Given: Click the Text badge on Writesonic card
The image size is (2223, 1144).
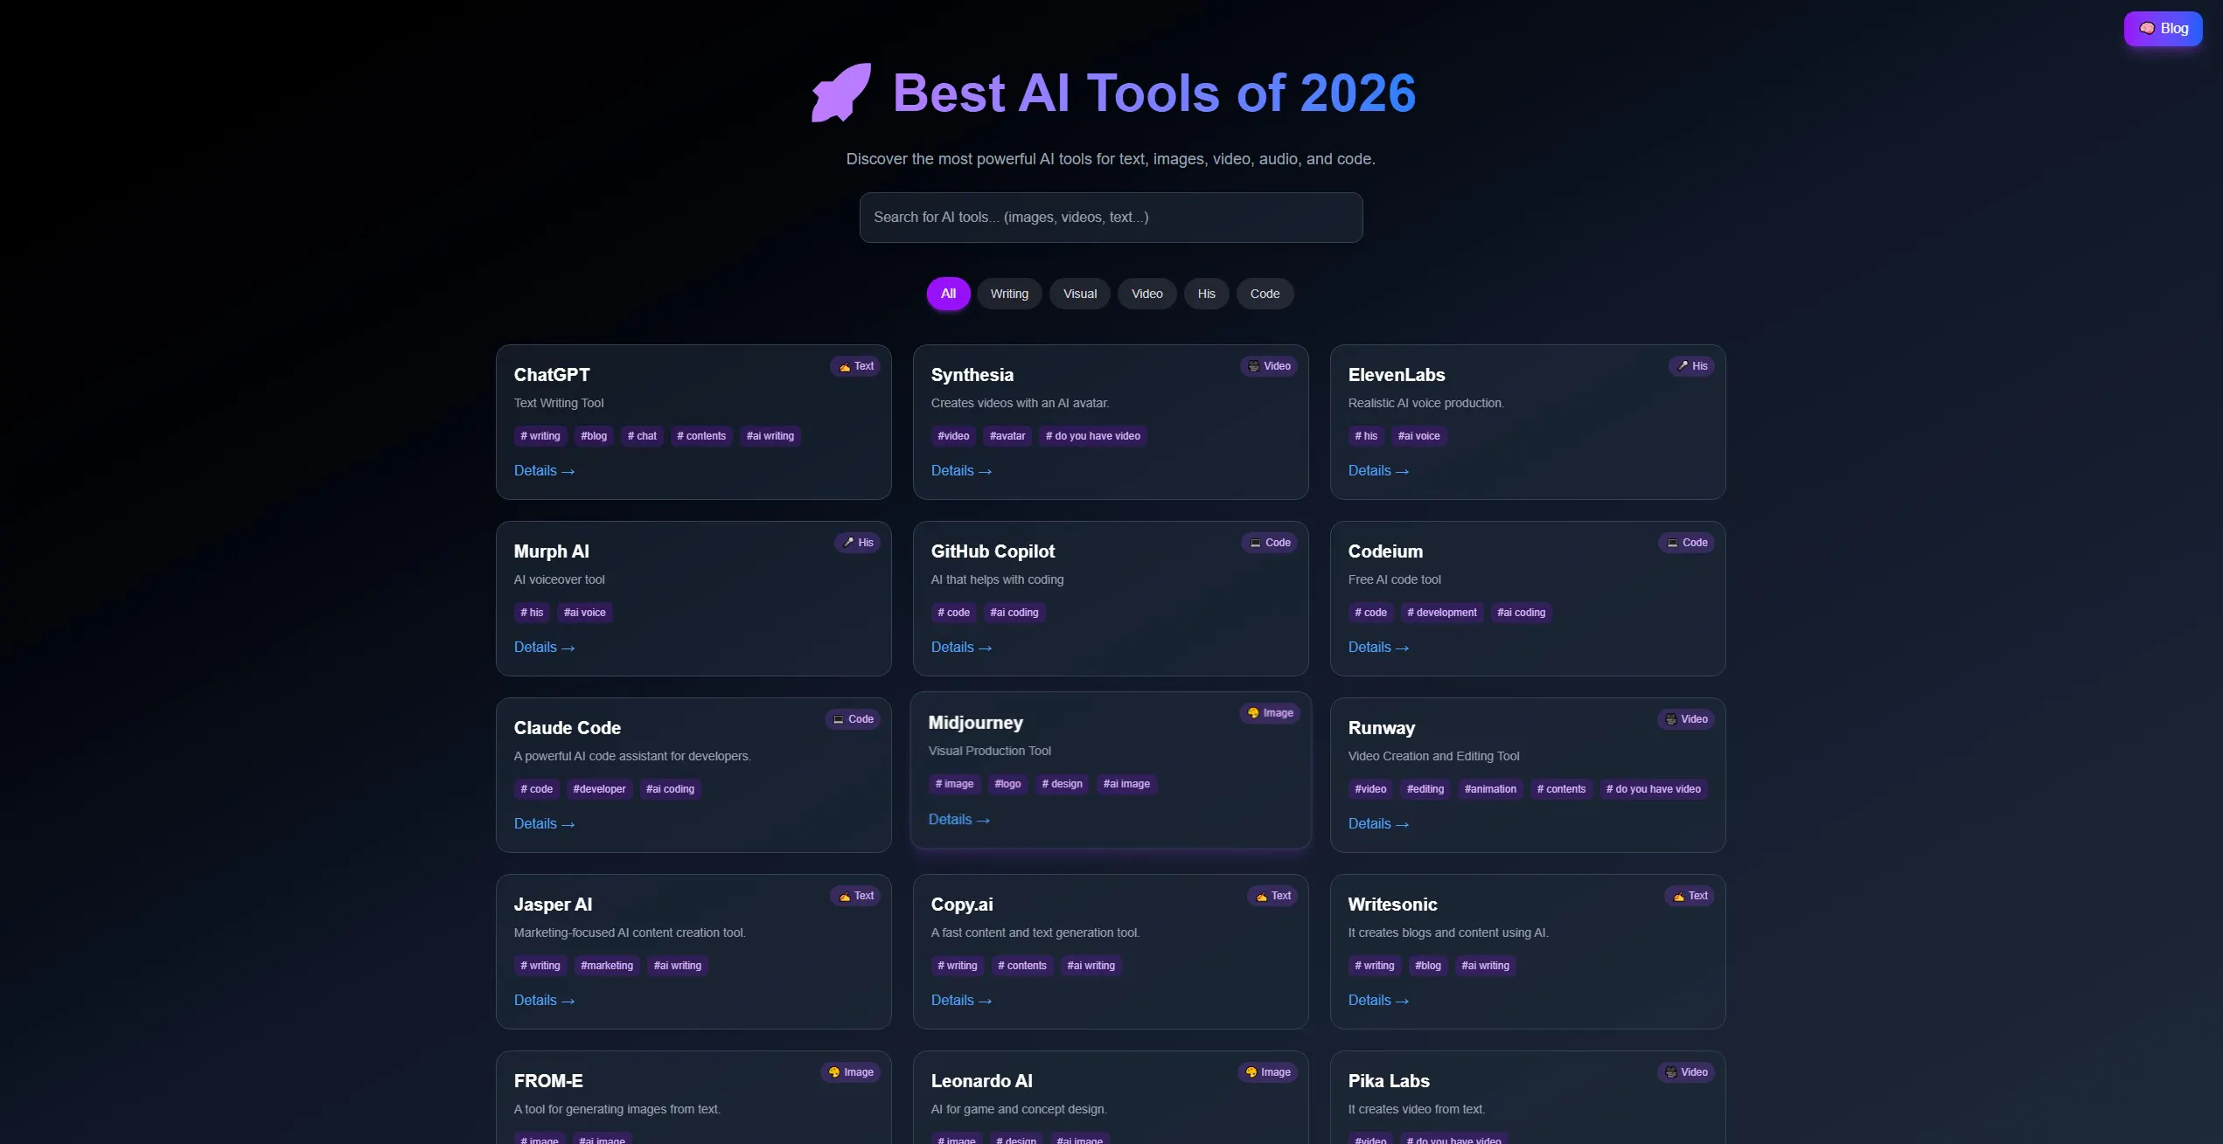Looking at the screenshot, I should coord(1690,896).
